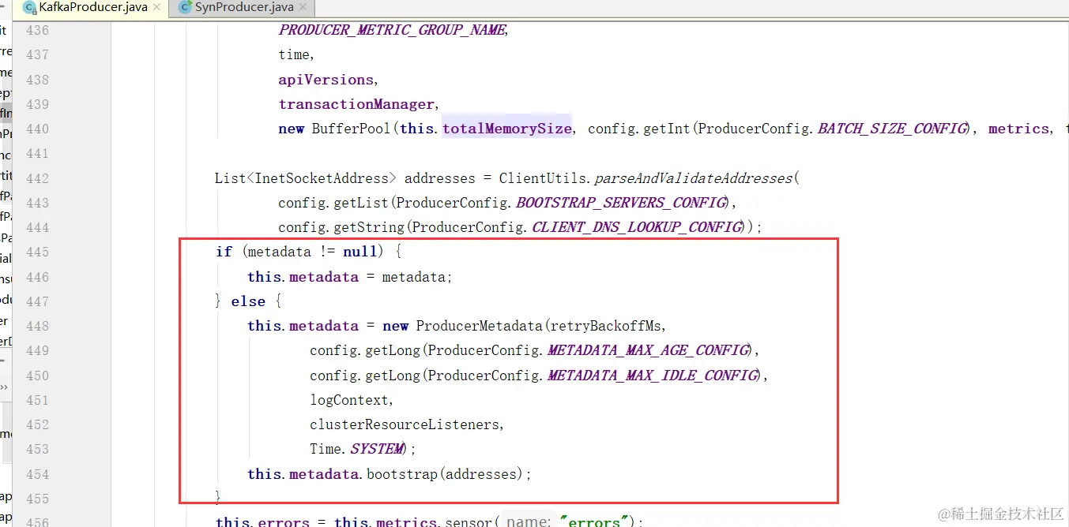
Task: Click gutter at line number 454
Action: point(37,474)
